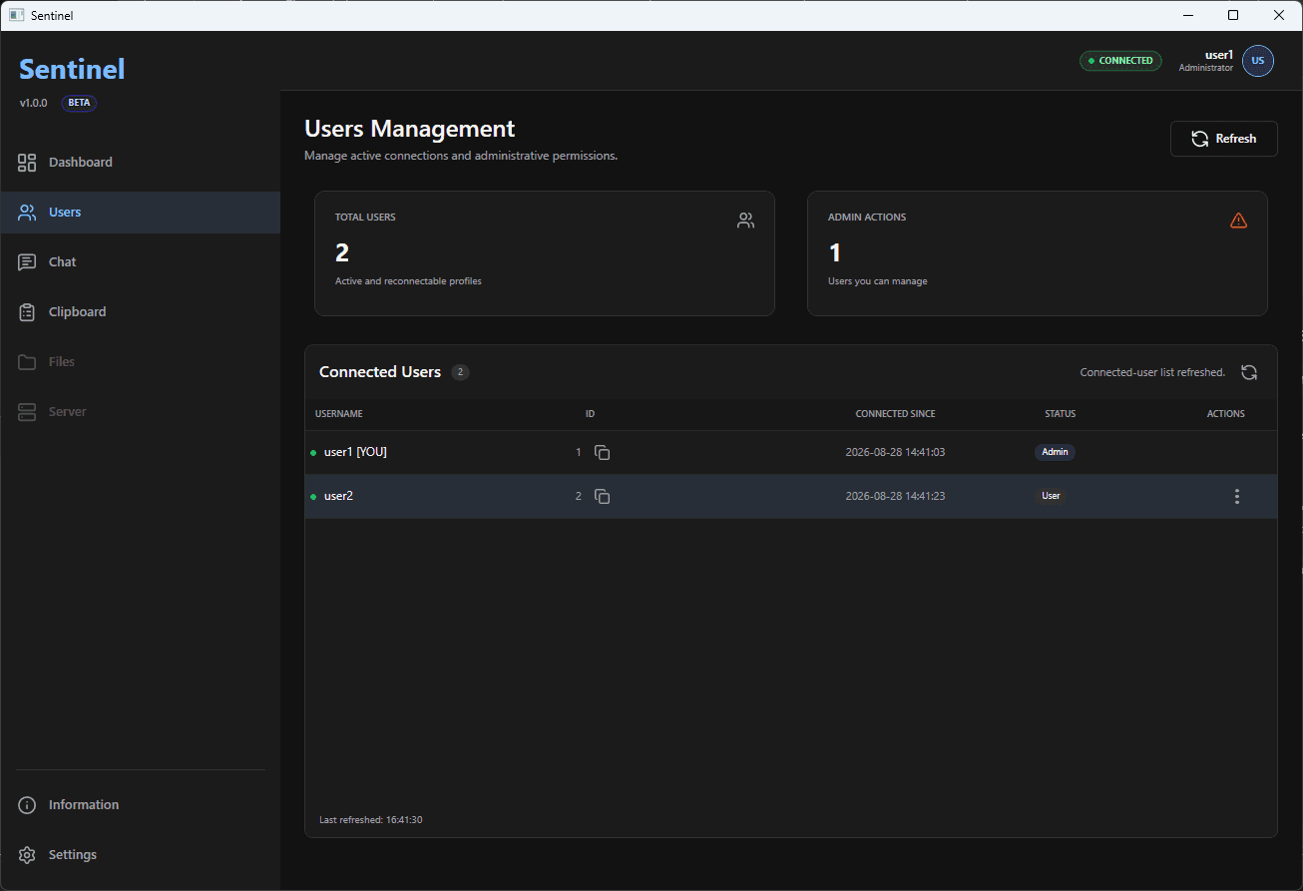The width and height of the screenshot is (1303, 891).
Task: Open Settings from the sidebar
Action: pos(140,854)
